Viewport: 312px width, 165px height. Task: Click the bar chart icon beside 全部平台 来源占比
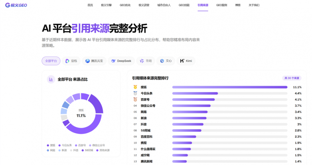click(51, 80)
